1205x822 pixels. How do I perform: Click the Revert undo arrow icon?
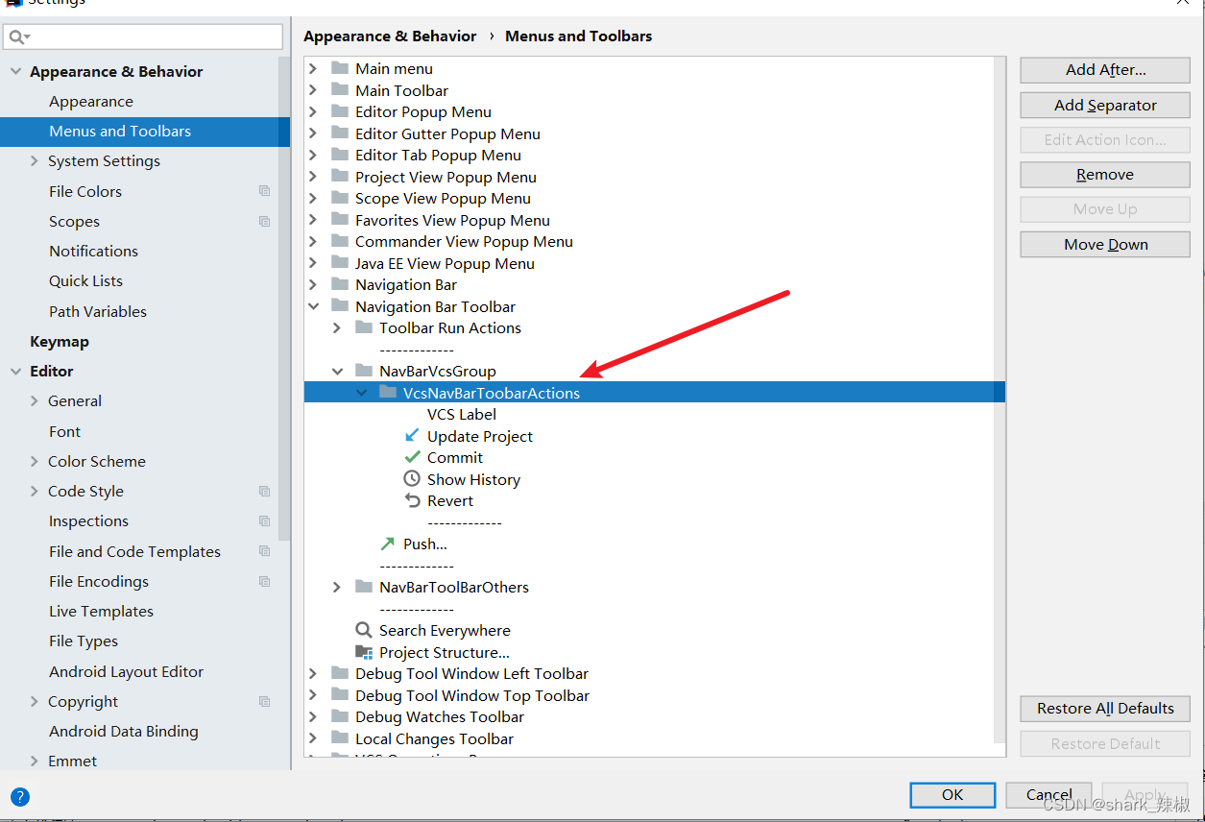412,500
